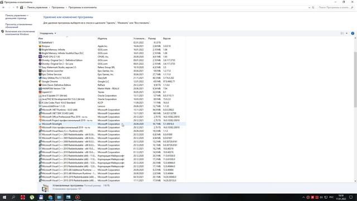Sort by the Установлено column header
Viewport: 357px width, 201px height.
click(x=139, y=39)
